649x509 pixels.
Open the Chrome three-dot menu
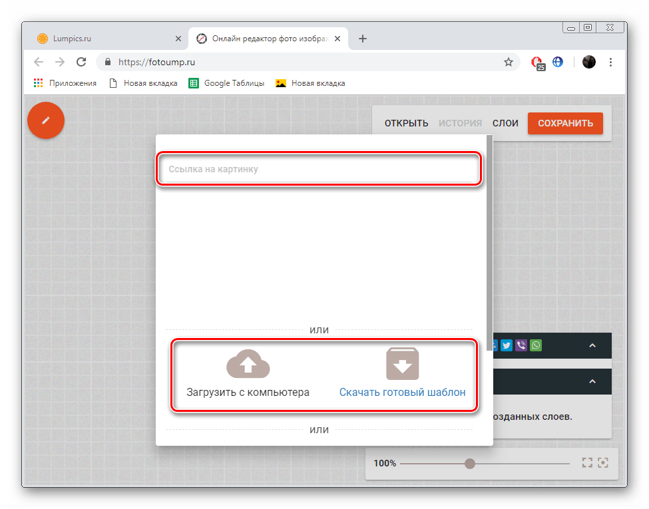coord(611,62)
